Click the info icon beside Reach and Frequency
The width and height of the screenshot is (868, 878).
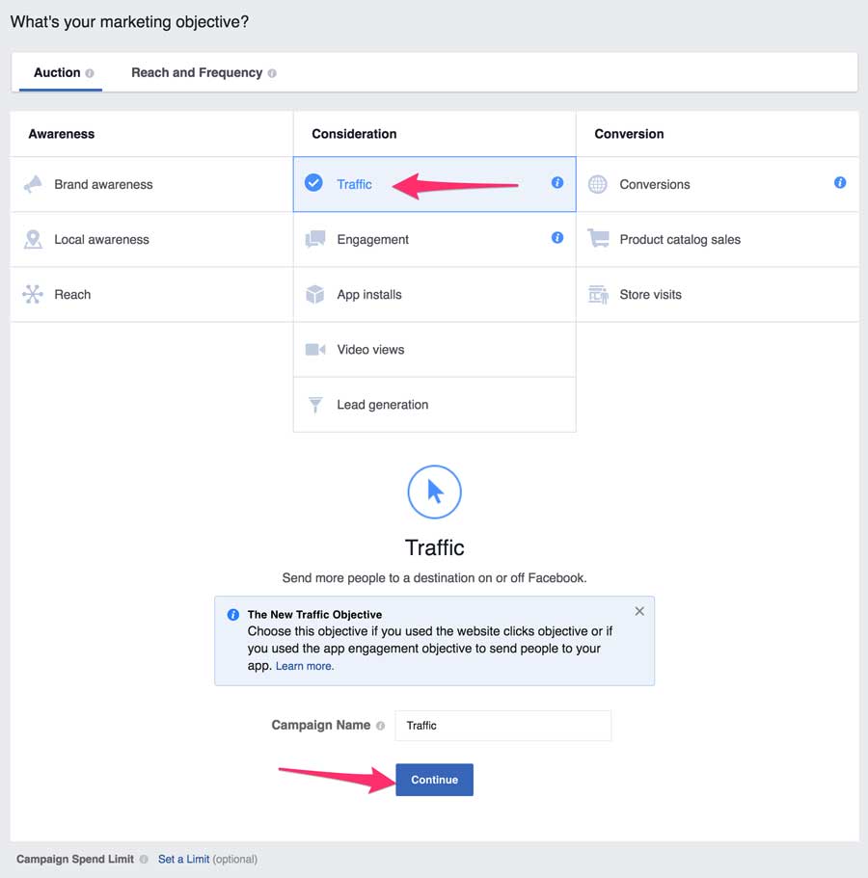pos(272,73)
